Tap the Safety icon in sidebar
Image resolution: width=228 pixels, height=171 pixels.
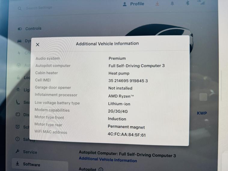point(17,139)
